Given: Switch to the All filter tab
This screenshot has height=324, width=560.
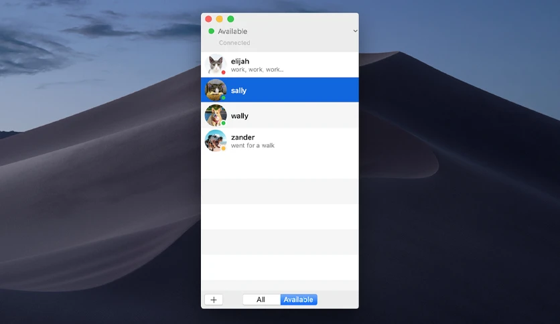Looking at the screenshot, I should (261, 299).
